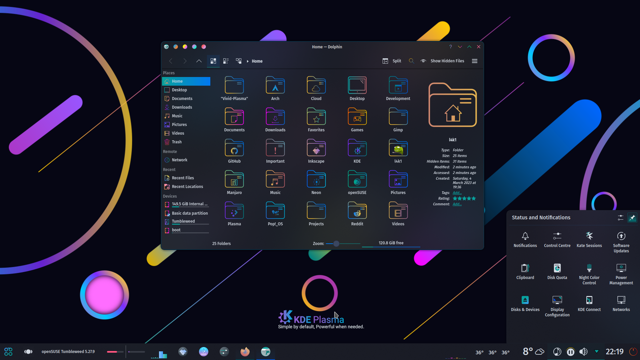The width and height of the screenshot is (640, 360).
Task: Select the Tumbleweed device
Action: pos(186,222)
